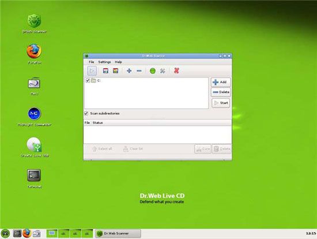Viewport: 317px width, 239px height.
Task: Select the C: entry text in the path list
Action: point(99,80)
